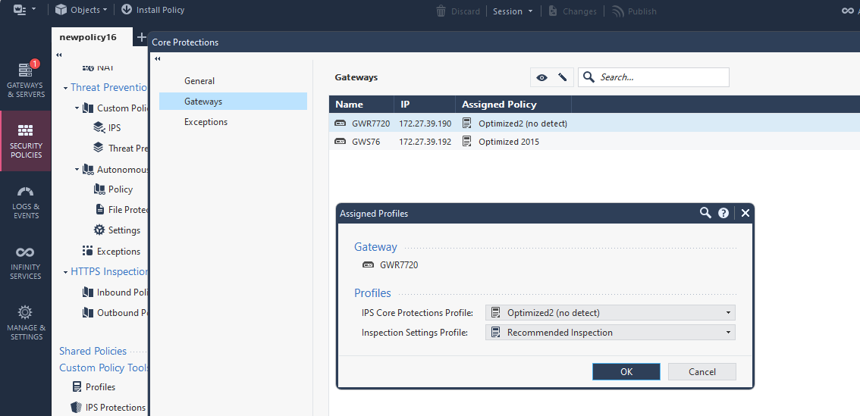The image size is (860, 416).
Task: Click the pencil edit icon above gateways
Action: (x=562, y=77)
